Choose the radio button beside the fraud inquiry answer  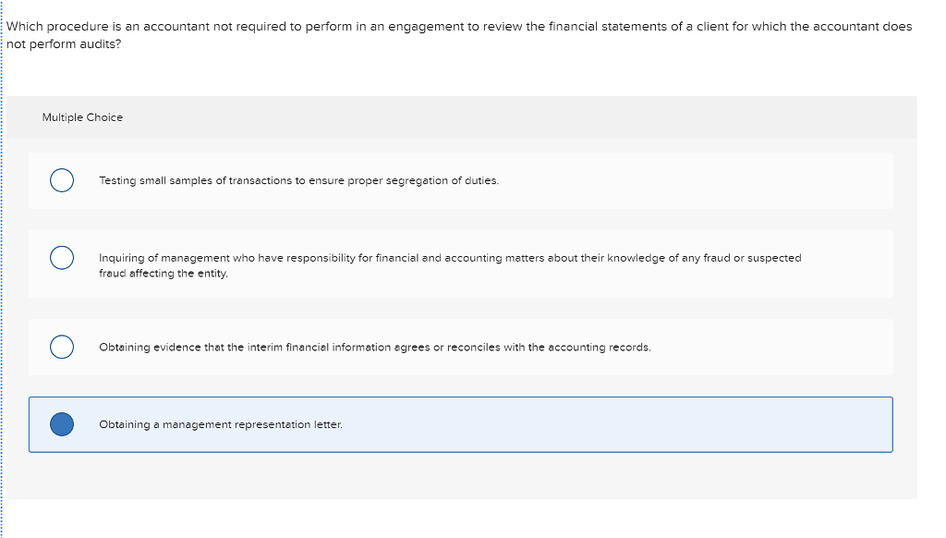point(62,258)
